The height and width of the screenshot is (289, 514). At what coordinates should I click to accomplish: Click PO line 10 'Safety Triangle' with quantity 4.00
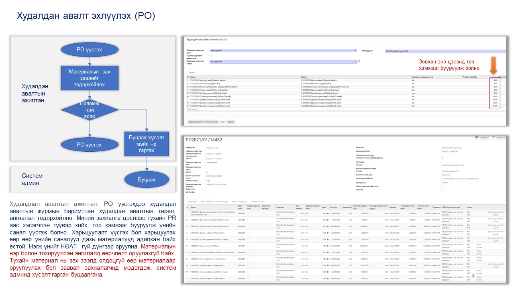[345, 272]
